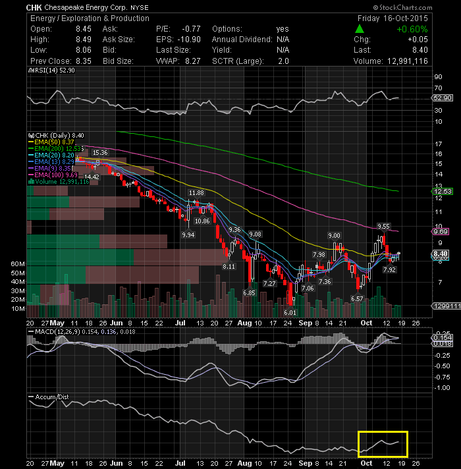Click the 8.11 low price label
Viewport: 461px width, 469px height.
pos(229,266)
